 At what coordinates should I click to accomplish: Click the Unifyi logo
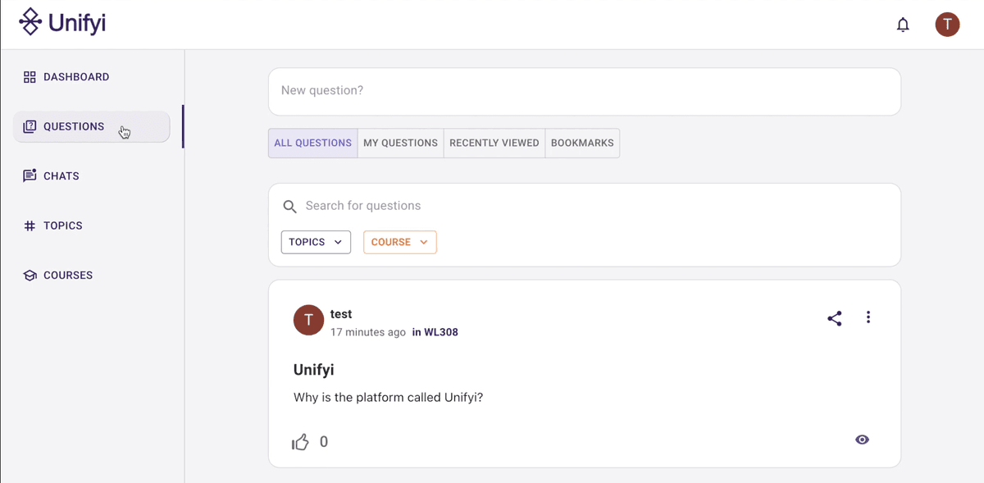tap(62, 23)
